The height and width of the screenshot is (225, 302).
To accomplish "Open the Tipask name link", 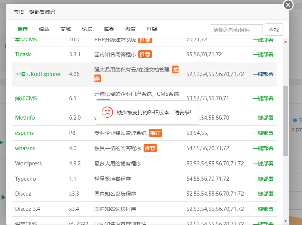I will (x=23, y=54).
